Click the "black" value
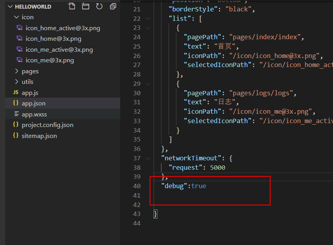This screenshot has width=333, height=245. coord(239,9)
